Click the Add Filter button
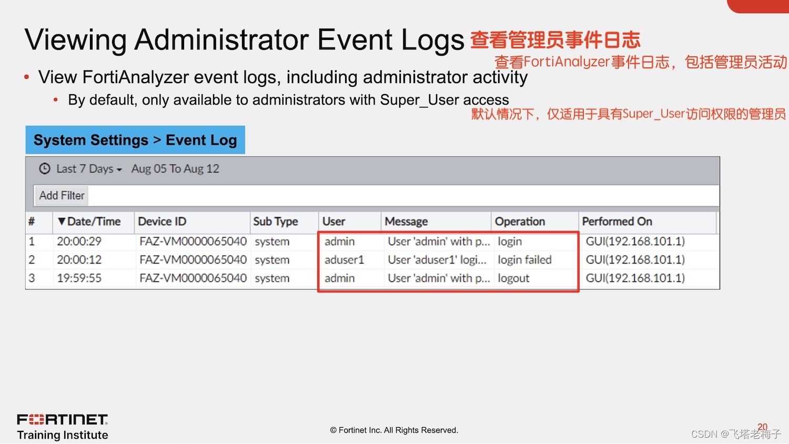Image resolution: width=789 pixels, height=444 pixels. tap(62, 196)
